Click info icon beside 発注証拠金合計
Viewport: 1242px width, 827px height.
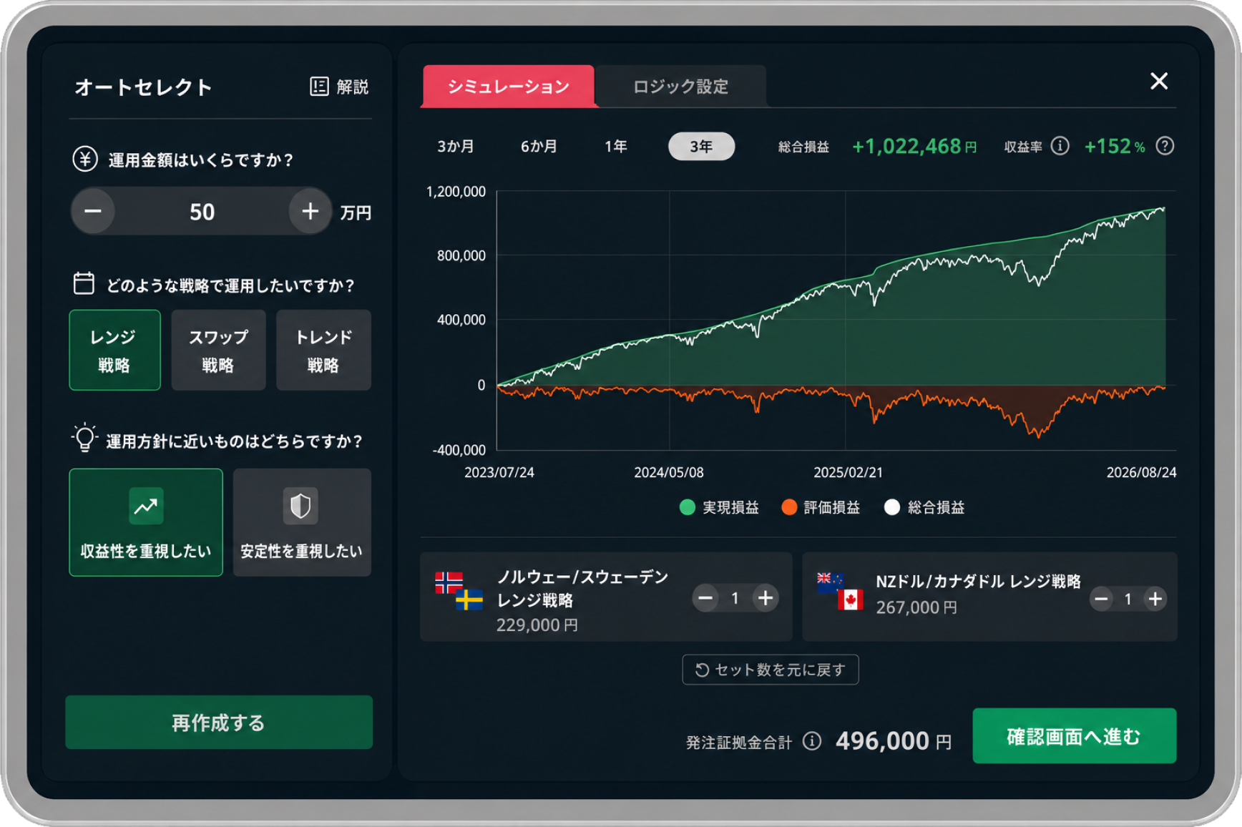[x=812, y=740]
